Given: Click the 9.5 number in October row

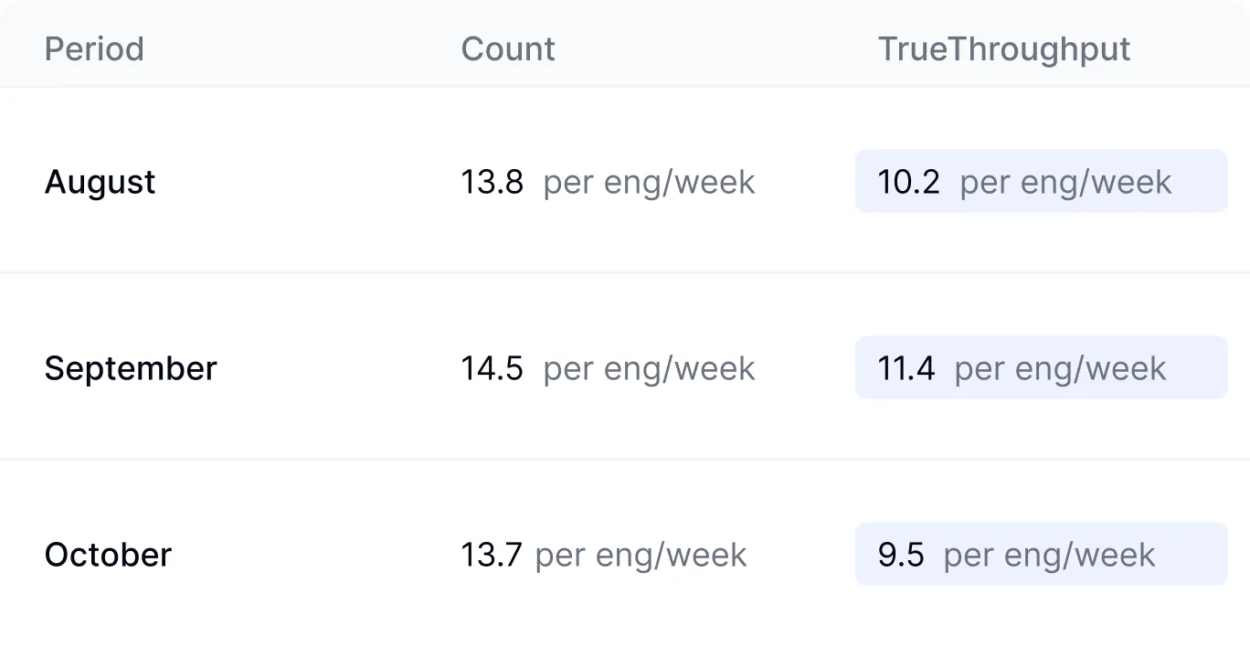Looking at the screenshot, I should (902, 555).
